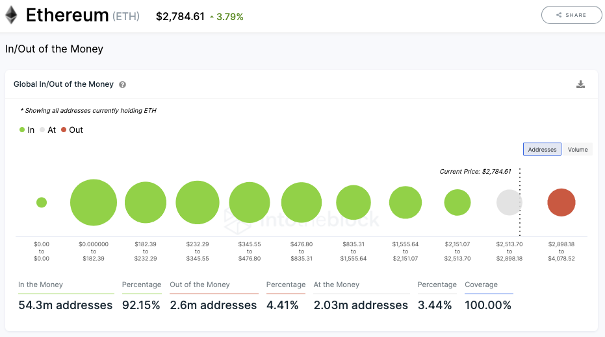This screenshot has height=337, width=605.
Task: Download chart data via the download icon
Action: [580, 84]
